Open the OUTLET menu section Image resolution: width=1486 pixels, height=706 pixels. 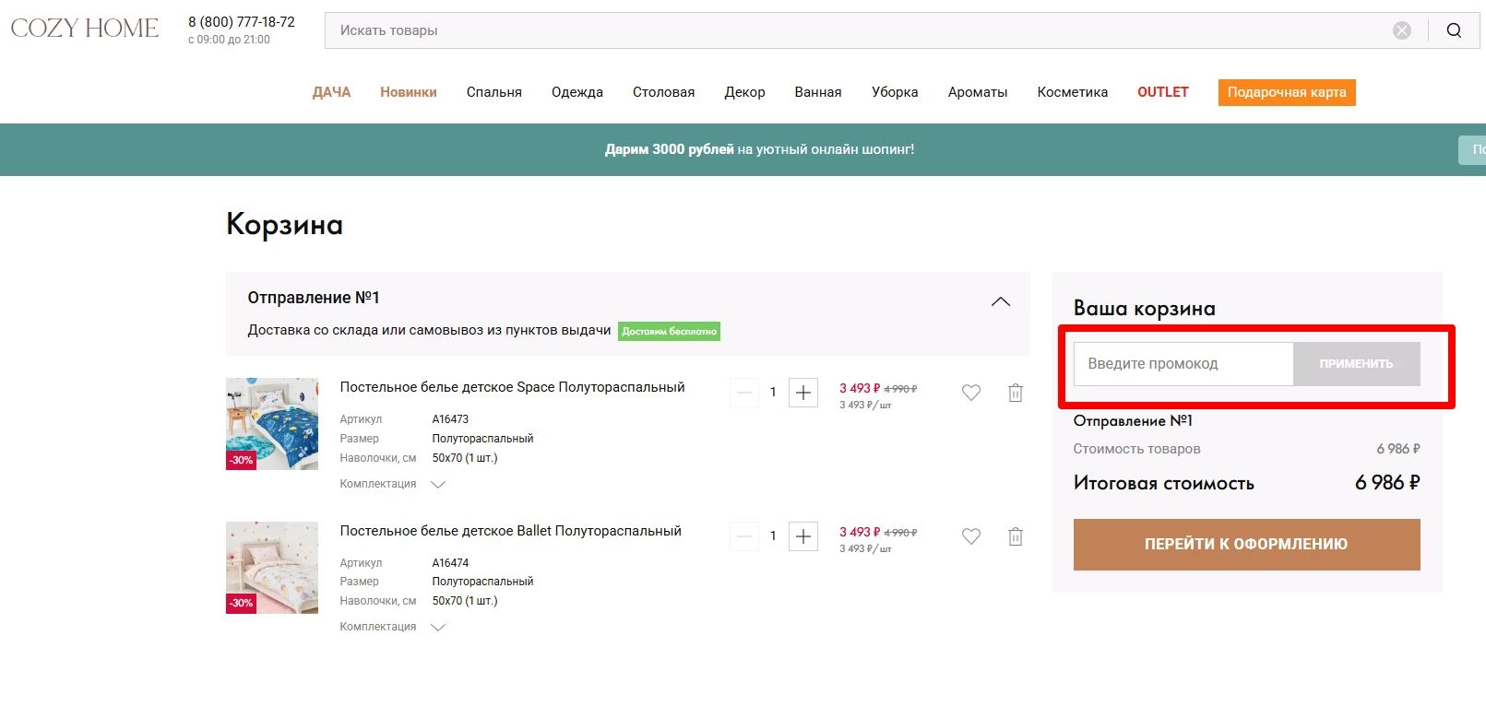pyautogui.click(x=1162, y=92)
